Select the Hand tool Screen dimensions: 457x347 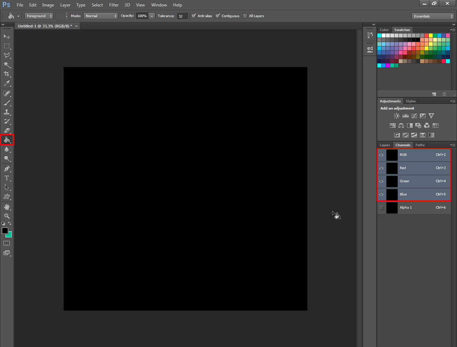6,206
